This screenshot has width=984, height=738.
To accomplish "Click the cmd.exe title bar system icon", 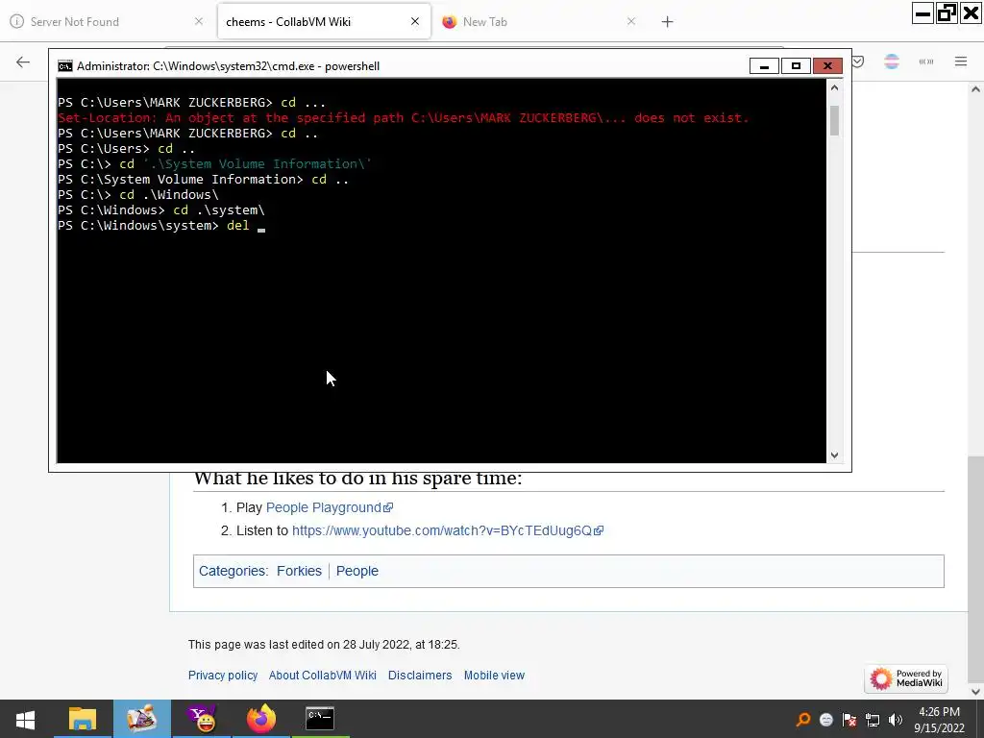I will pyautogui.click(x=64, y=66).
